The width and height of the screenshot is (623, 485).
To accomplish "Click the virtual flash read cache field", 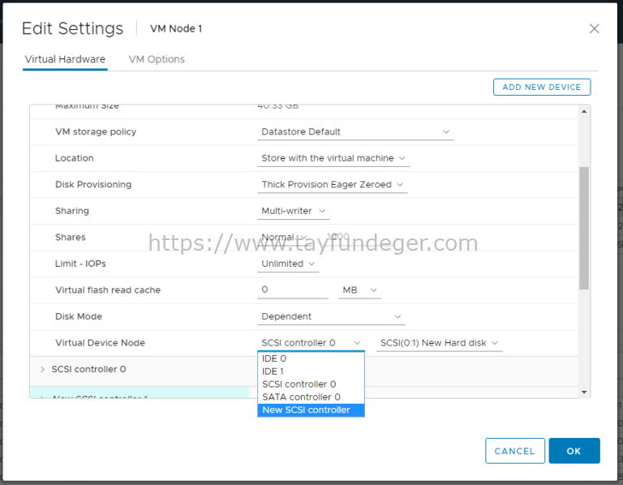I will click(292, 290).
